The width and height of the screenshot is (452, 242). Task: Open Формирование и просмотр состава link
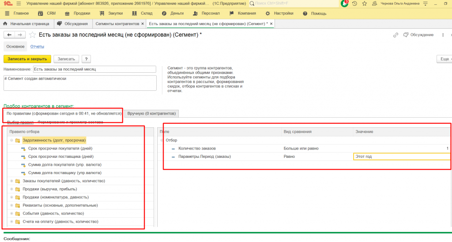click(70, 122)
